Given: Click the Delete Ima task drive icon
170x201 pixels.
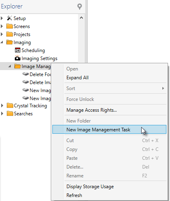Looking at the screenshot, I should pos(26,82).
